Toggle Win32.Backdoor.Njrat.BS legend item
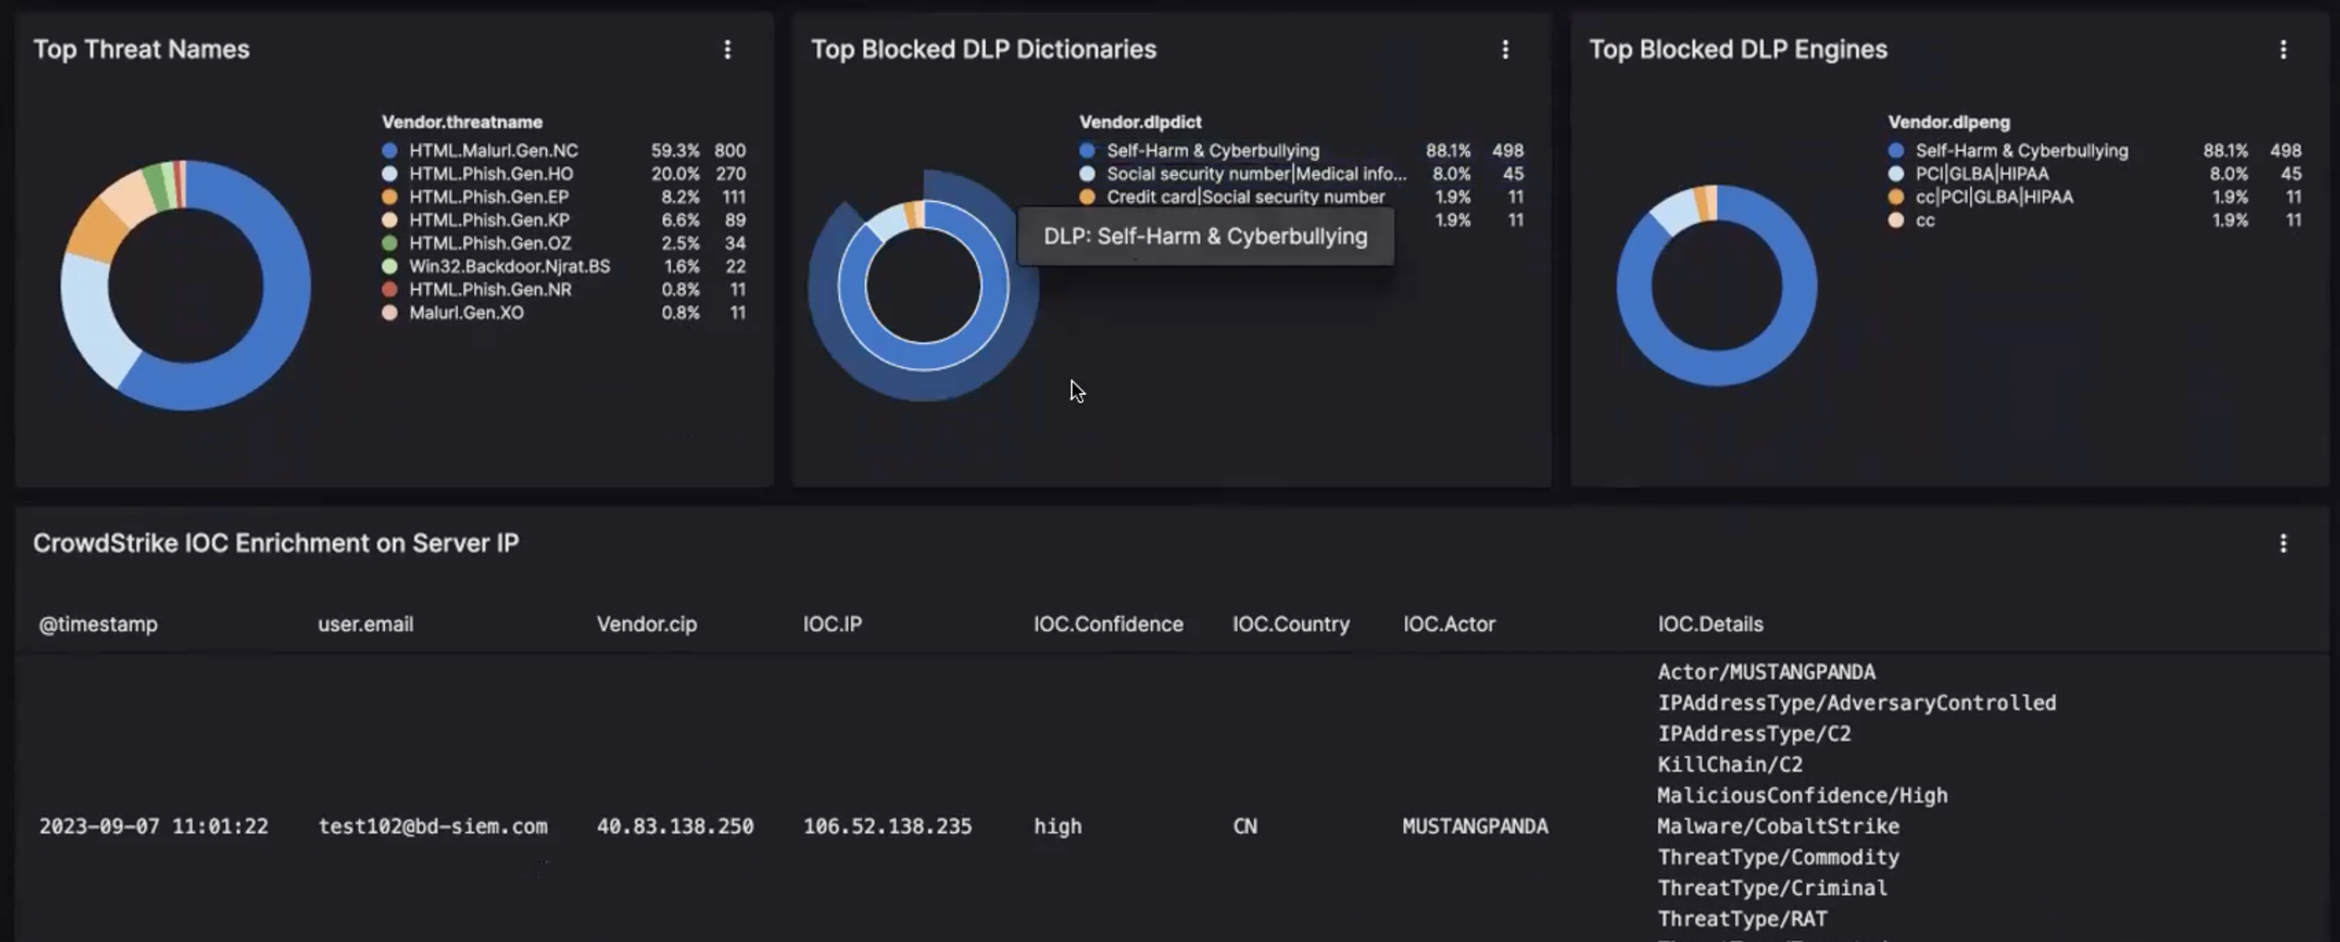This screenshot has width=2340, height=942. 509,266
